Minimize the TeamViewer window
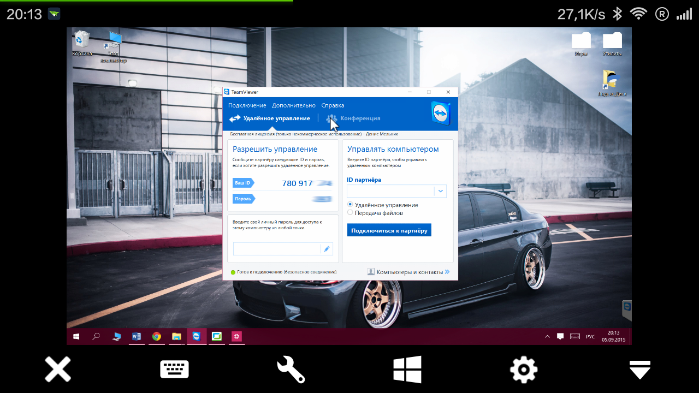Viewport: 699px width, 393px height. (410, 92)
